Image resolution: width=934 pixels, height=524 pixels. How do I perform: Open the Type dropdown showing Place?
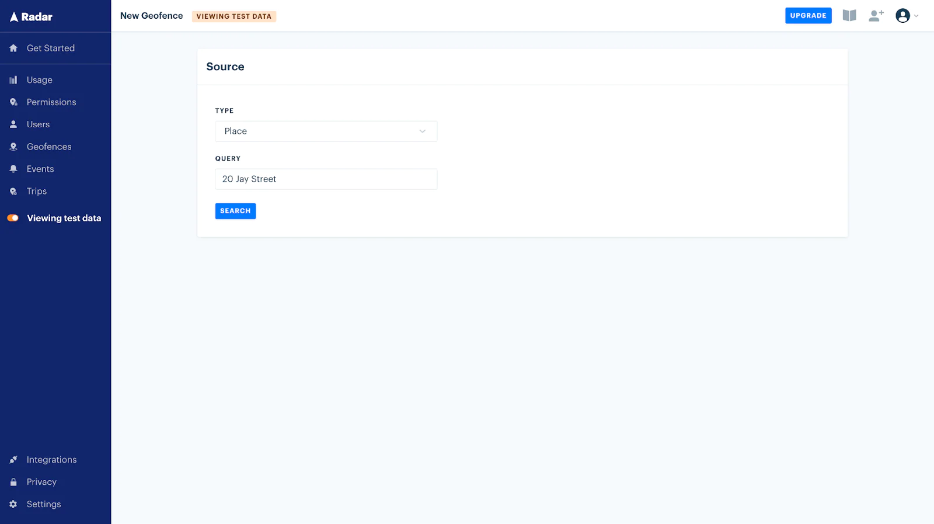(326, 131)
